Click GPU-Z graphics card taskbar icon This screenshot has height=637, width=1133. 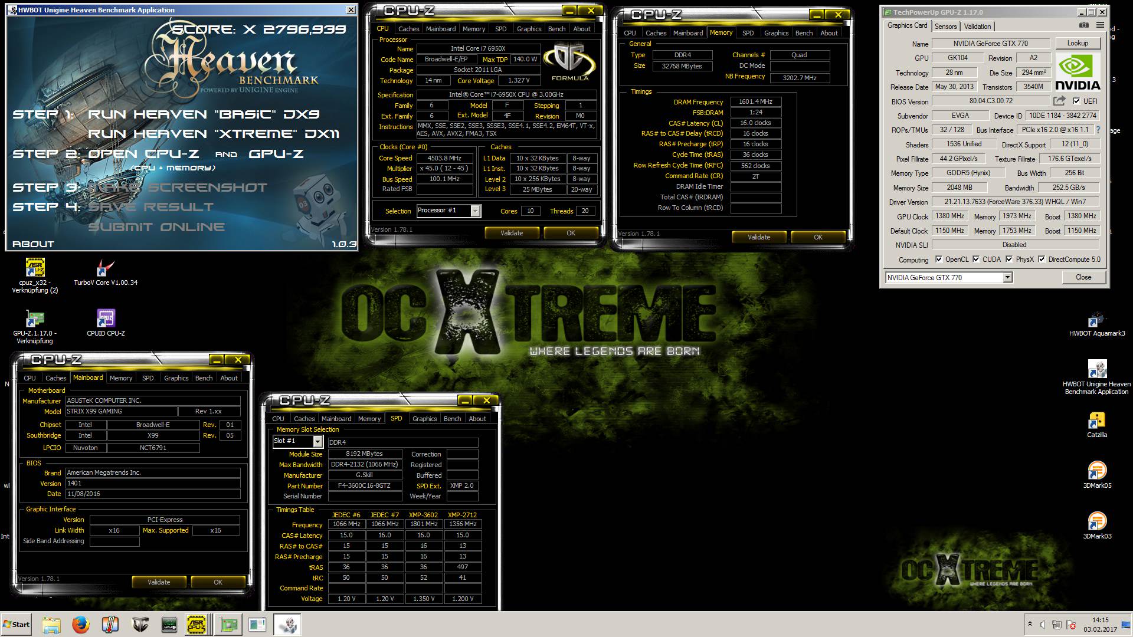click(x=227, y=625)
